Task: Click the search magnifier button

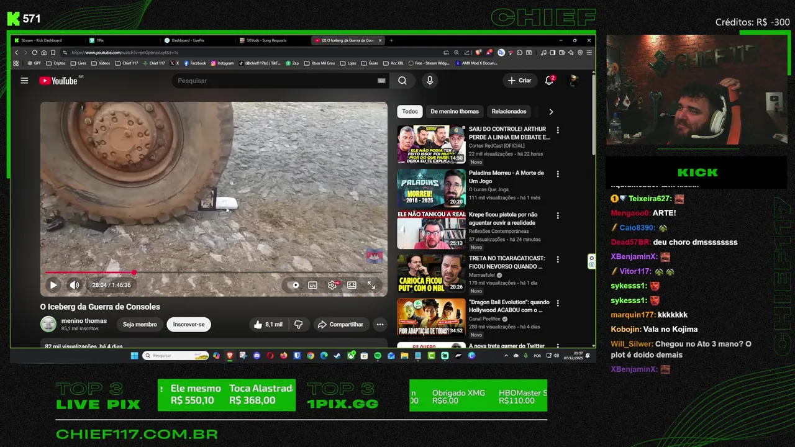Action: [402, 81]
